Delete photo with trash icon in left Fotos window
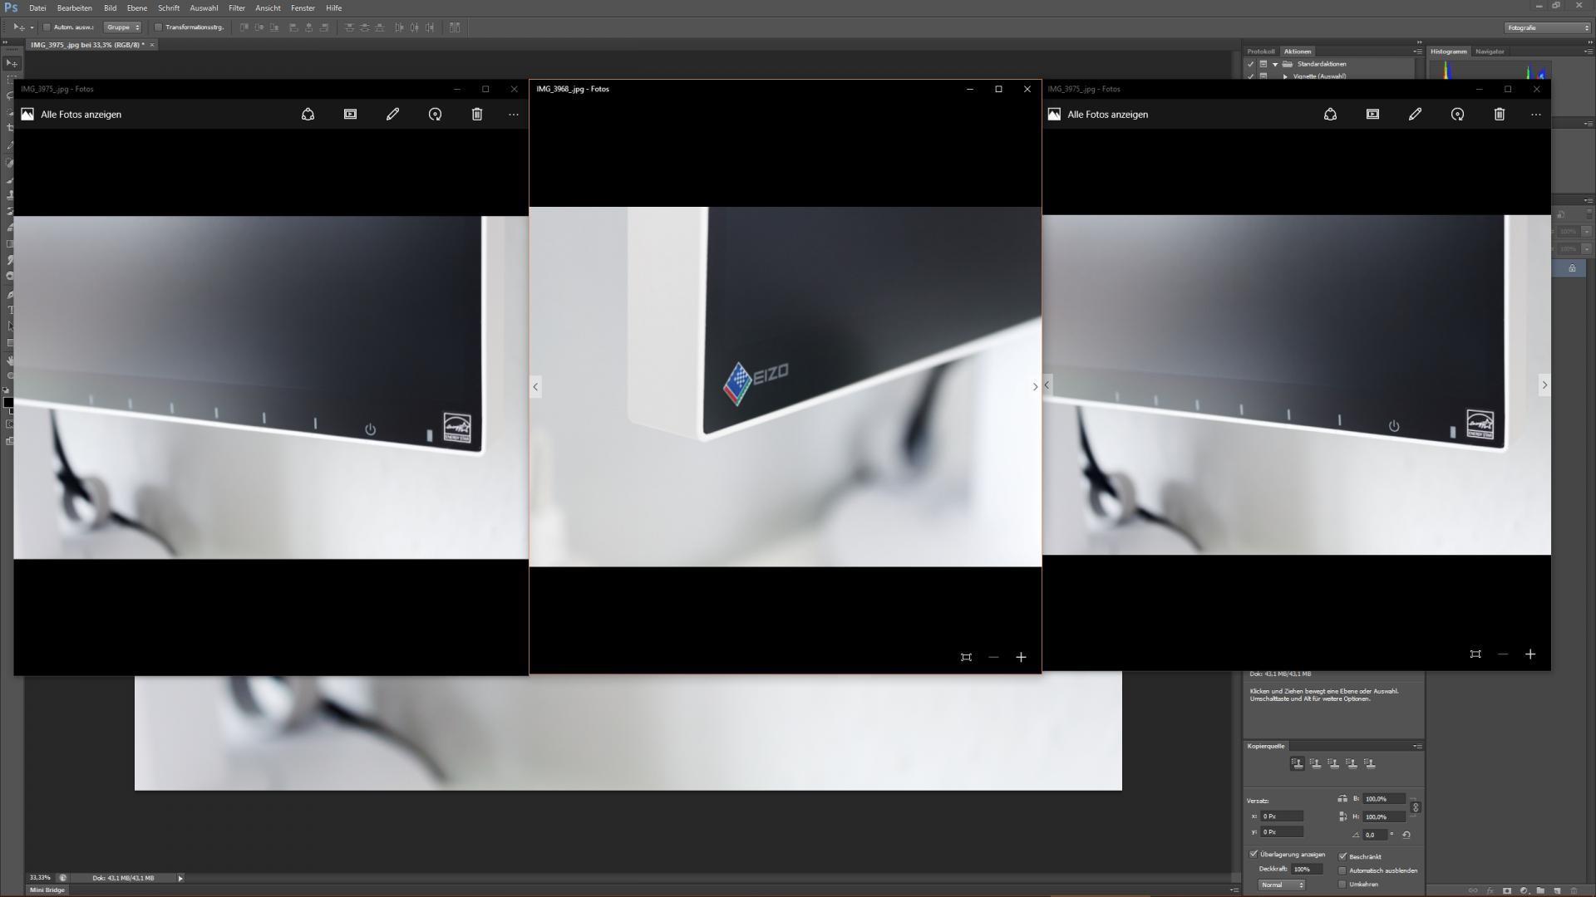The image size is (1596, 897). coord(477,115)
